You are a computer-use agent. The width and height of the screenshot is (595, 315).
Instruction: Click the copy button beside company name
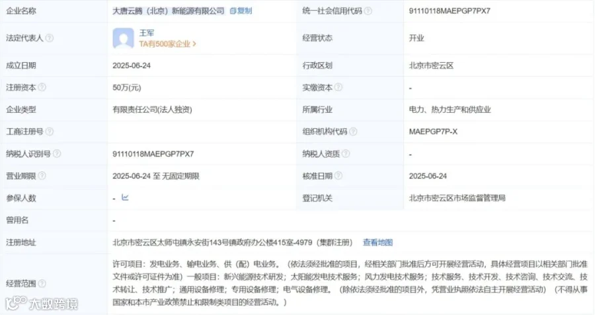point(241,11)
